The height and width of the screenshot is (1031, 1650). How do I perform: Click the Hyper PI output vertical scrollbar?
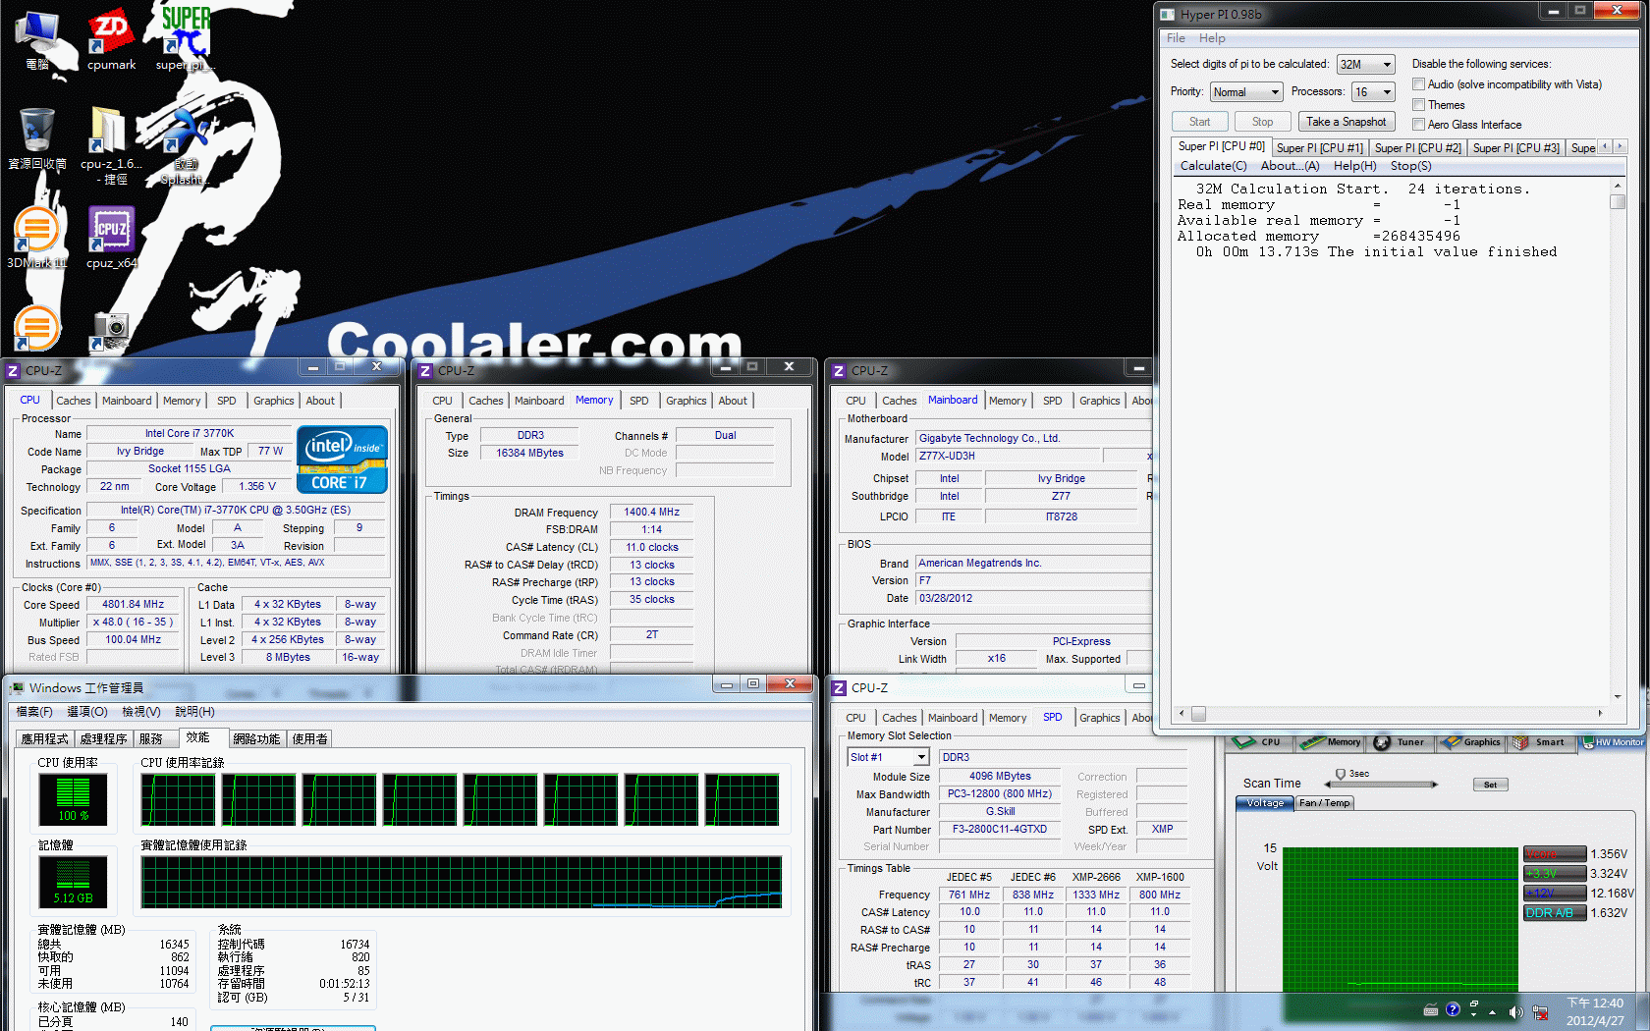(x=1618, y=442)
